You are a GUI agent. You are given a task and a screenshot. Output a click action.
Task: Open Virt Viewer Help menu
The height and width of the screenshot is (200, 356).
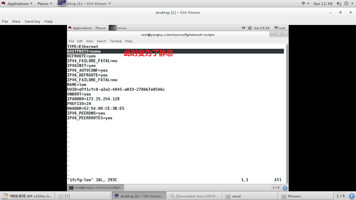point(48,21)
